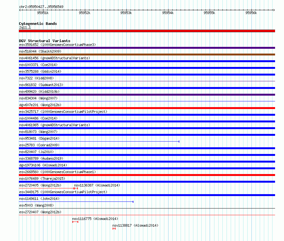Click the 95956k ruler tick label
The width and height of the screenshot is (284, 241).
251,13
